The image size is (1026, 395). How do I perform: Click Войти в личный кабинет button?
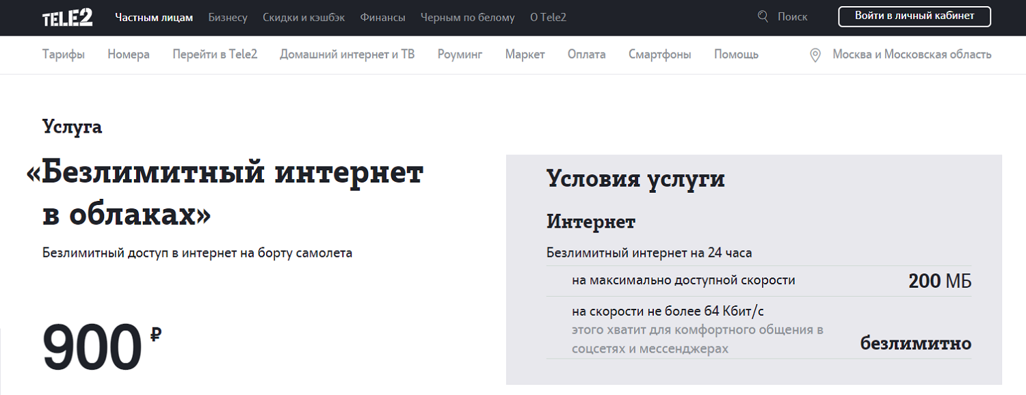915,16
